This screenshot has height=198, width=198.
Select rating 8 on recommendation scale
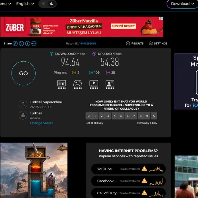tap(141, 116)
